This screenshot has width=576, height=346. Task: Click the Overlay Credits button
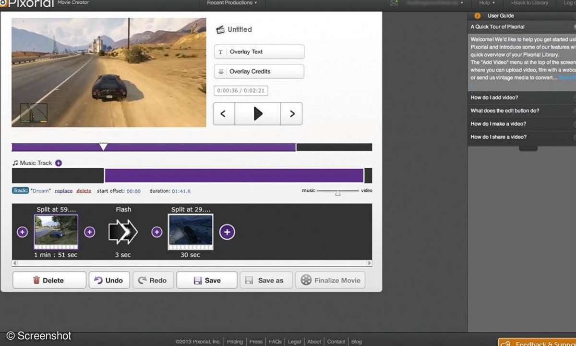pos(259,72)
